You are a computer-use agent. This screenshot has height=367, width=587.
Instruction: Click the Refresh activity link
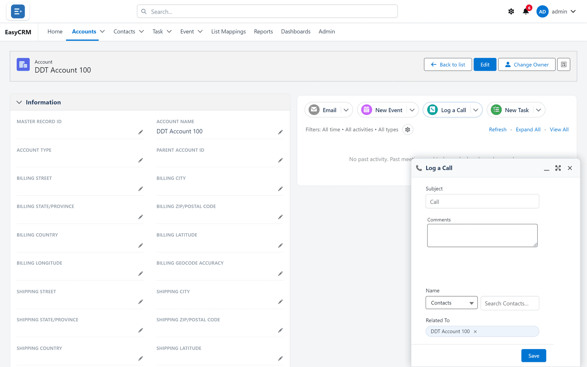coord(498,129)
